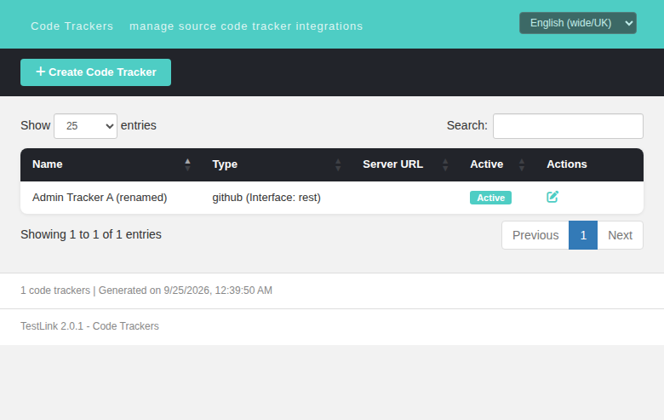Edit the Admin Tracker A (renamed) entry

(x=552, y=197)
